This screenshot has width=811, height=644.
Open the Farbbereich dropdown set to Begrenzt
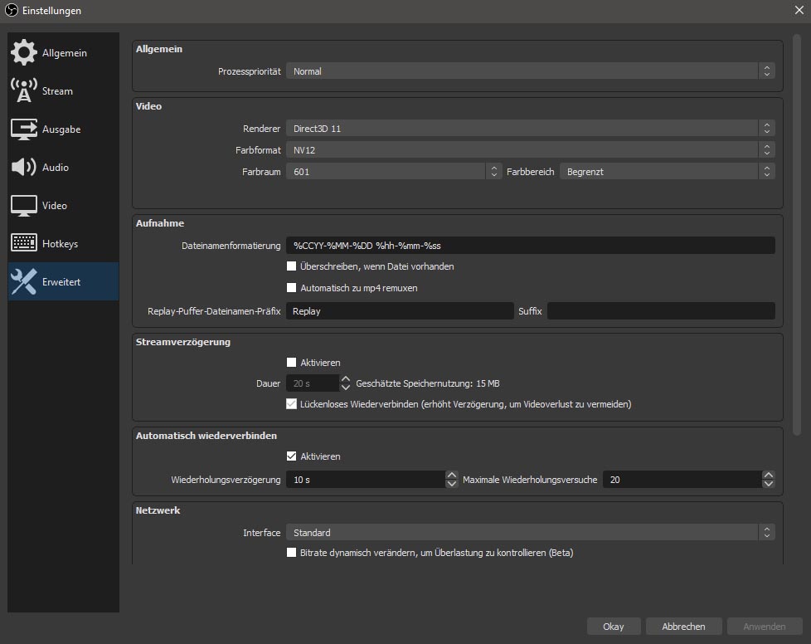point(667,172)
